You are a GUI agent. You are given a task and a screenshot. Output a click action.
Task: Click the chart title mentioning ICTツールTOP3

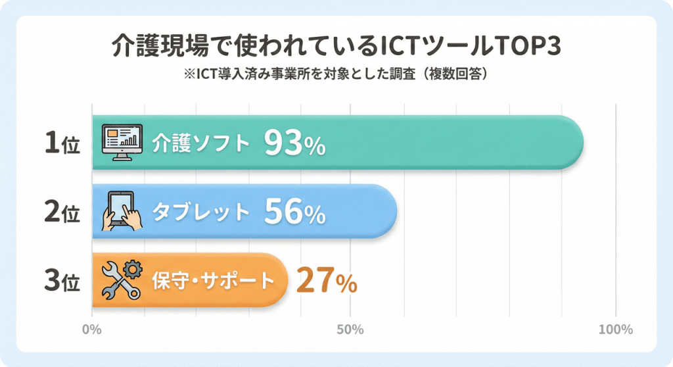336,47
